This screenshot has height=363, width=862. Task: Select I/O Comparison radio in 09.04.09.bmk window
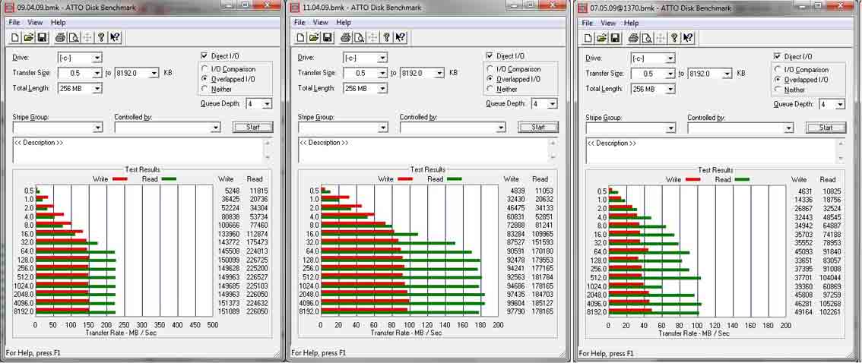205,69
